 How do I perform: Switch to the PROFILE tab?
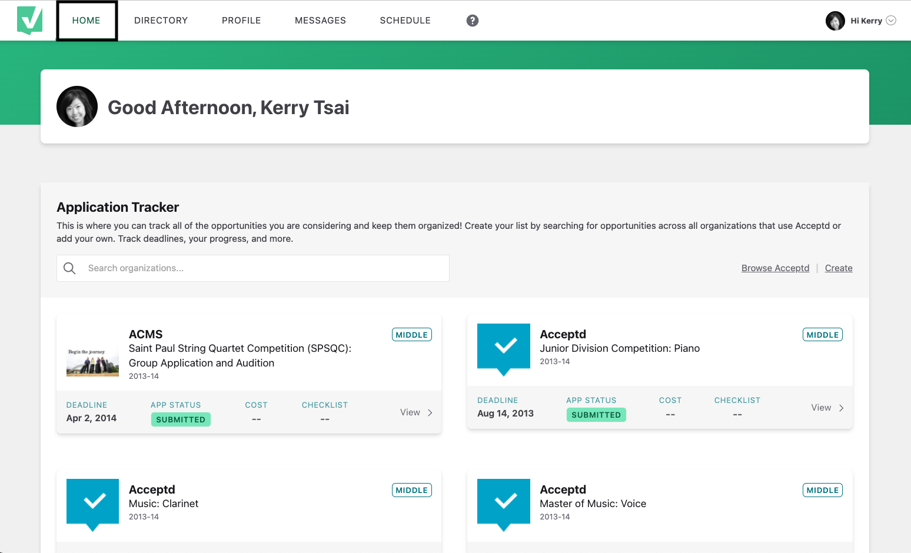pyautogui.click(x=241, y=21)
